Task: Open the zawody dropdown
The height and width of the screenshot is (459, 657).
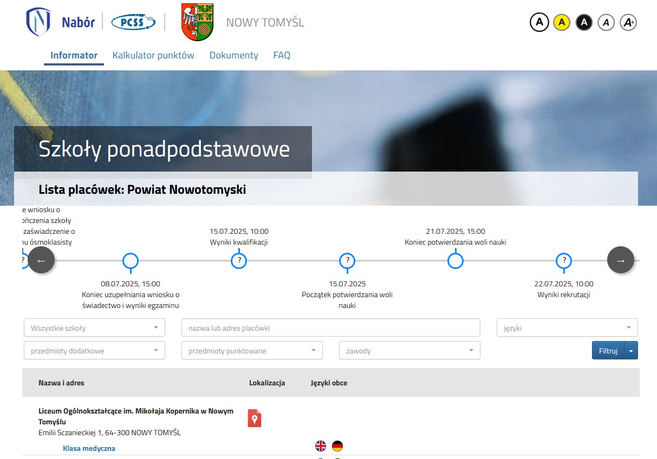Action: (409, 351)
